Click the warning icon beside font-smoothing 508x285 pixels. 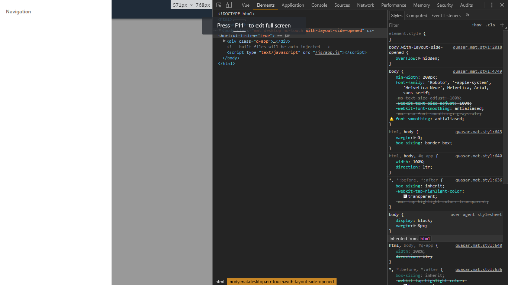coord(391,119)
